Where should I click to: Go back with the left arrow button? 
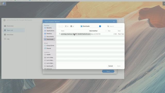tap(60, 26)
